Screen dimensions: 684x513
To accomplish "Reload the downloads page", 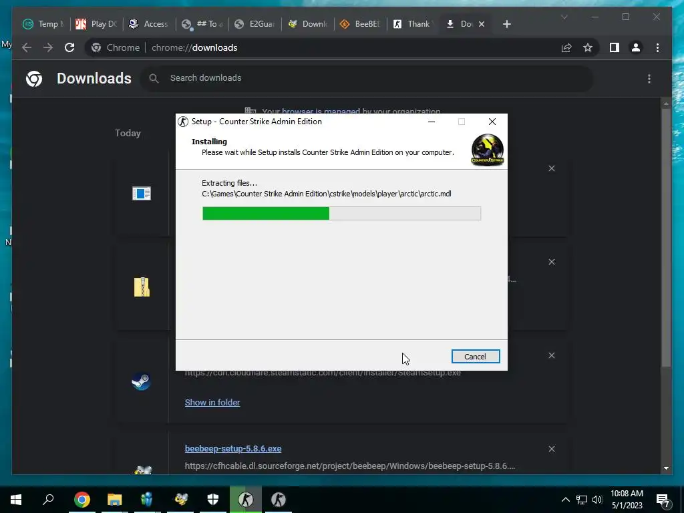I will click(69, 47).
